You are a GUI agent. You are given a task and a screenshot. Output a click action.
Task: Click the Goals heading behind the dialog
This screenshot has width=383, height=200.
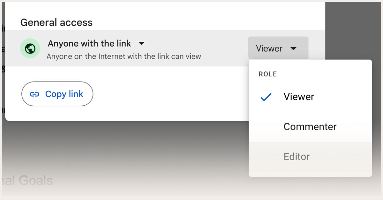click(27, 181)
